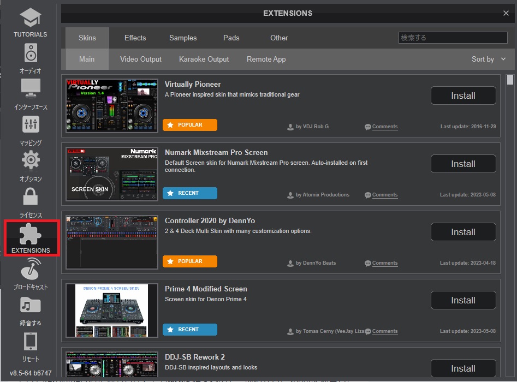The height and width of the screenshot is (382, 517).
Task: Open Comments link for Prime 4 Modified Screen
Action: tap(385, 331)
